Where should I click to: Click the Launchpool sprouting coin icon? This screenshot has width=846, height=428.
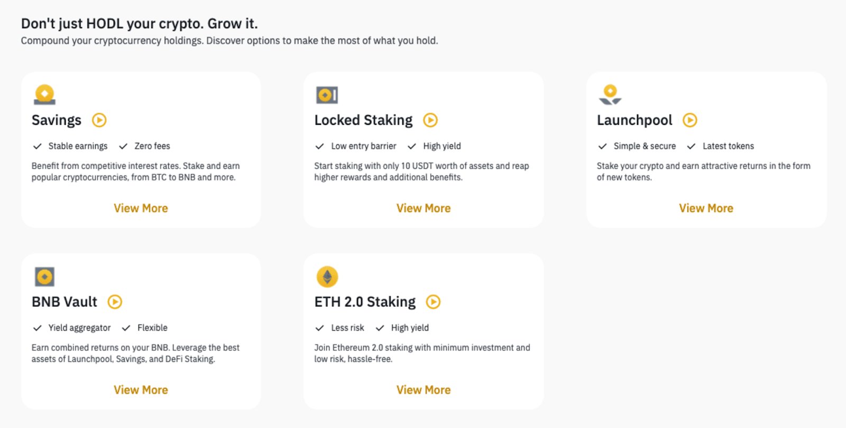[x=609, y=94]
